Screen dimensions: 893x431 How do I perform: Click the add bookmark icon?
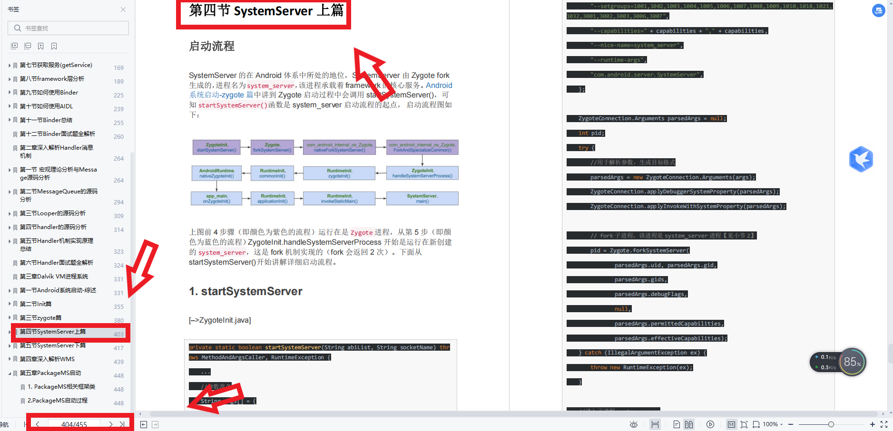[x=41, y=46]
